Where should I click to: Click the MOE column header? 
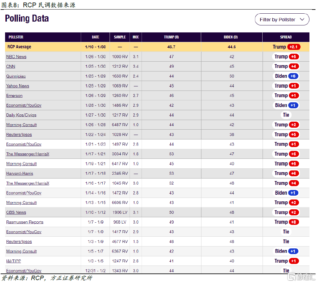pyautogui.click(x=136, y=37)
